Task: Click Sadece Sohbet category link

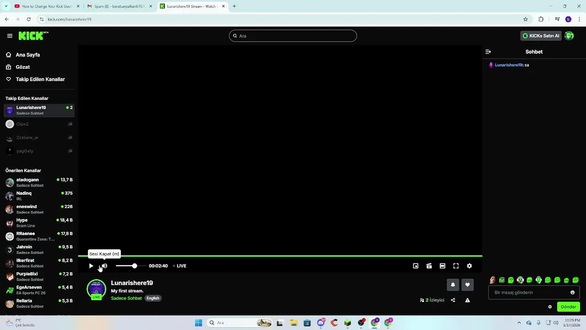Action: point(126,298)
